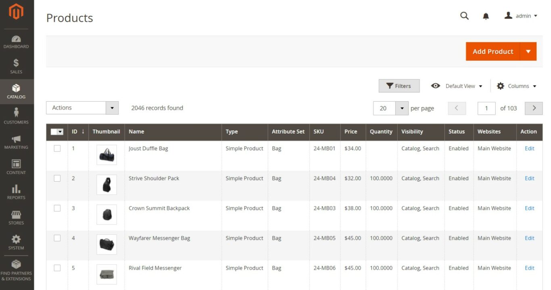
Task: Toggle the select-all header checkbox
Action: point(54,132)
